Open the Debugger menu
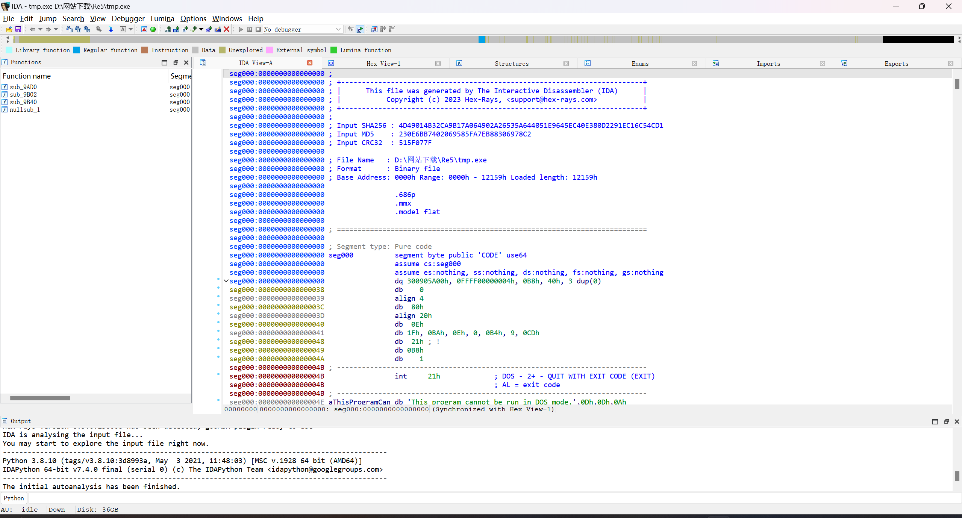 coord(128,18)
